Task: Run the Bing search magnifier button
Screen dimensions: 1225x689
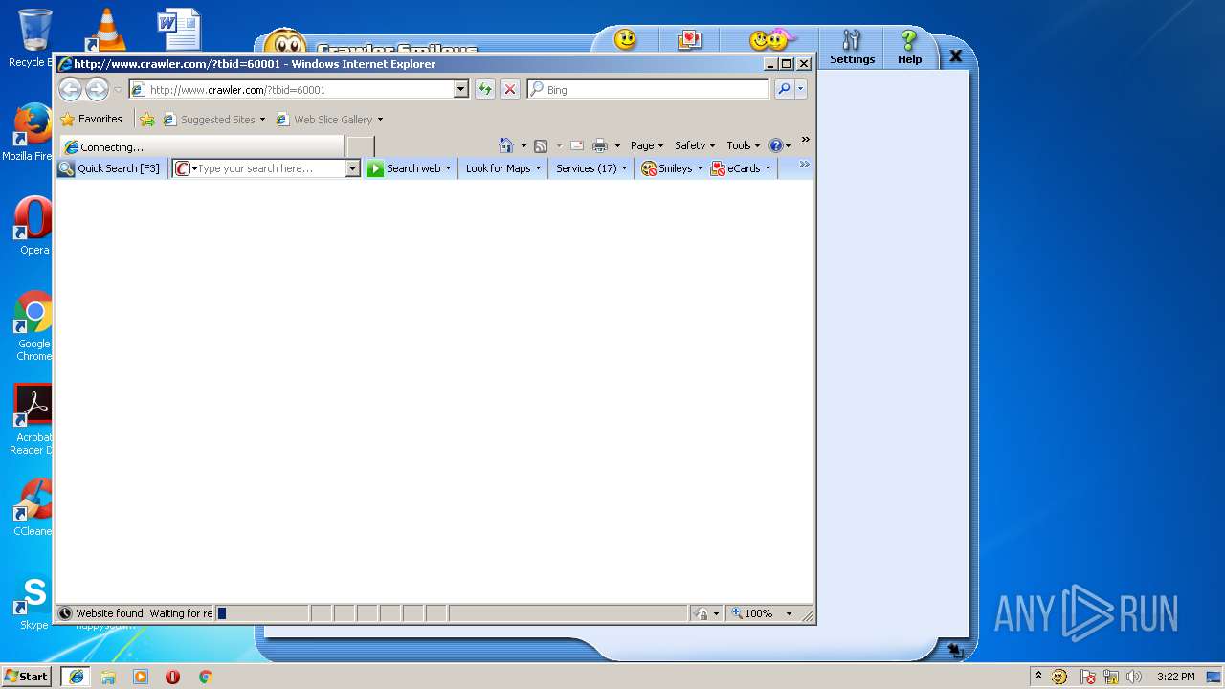Action: click(x=784, y=89)
